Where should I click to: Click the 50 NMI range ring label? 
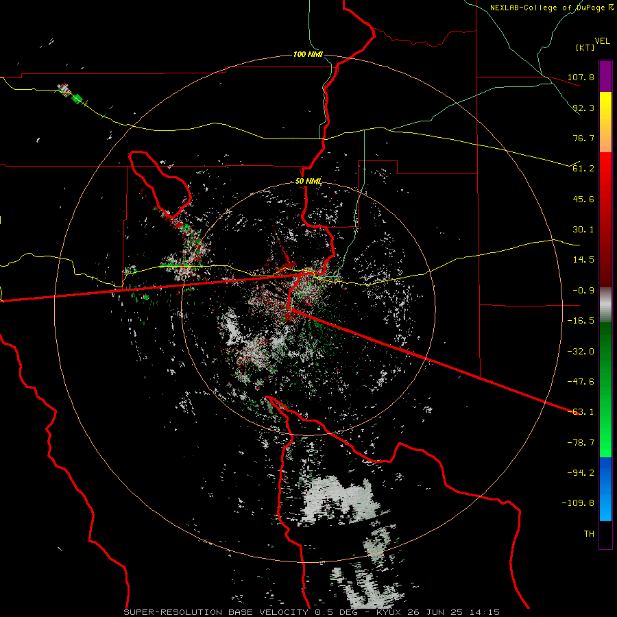tap(308, 182)
